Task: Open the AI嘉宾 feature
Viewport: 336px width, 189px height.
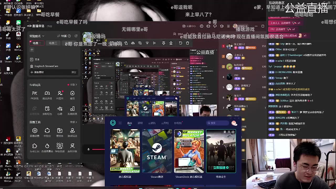Action: tap(60, 95)
